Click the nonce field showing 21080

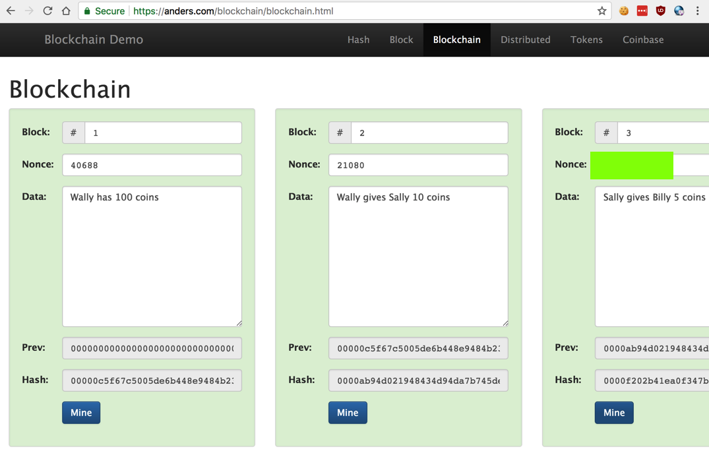tap(418, 165)
